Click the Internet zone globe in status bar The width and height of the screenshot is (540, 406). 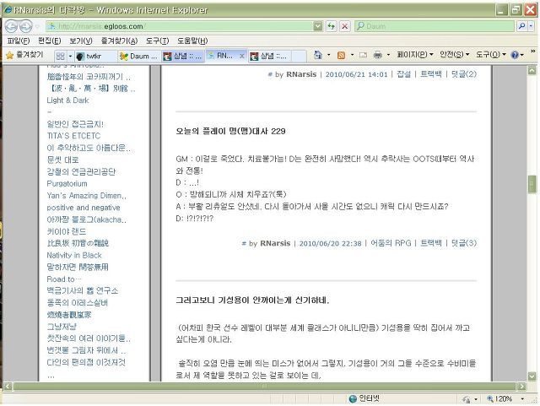pos(353,398)
